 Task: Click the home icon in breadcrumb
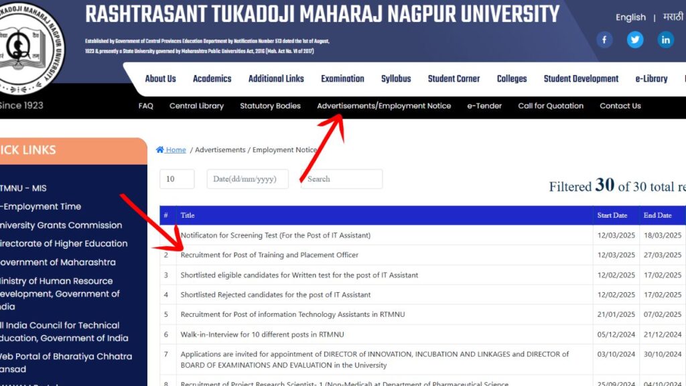(159, 149)
